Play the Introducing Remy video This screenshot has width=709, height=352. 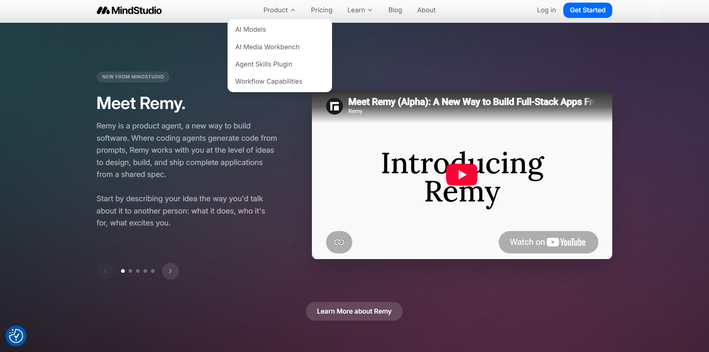462,175
